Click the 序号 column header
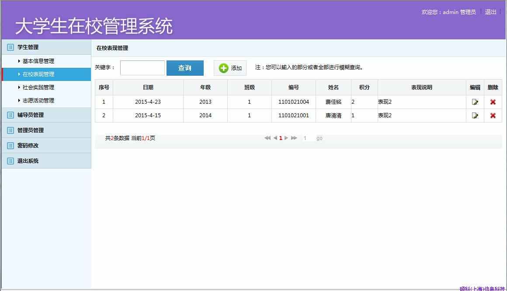Viewport: 507px width, 291px height. pos(104,88)
